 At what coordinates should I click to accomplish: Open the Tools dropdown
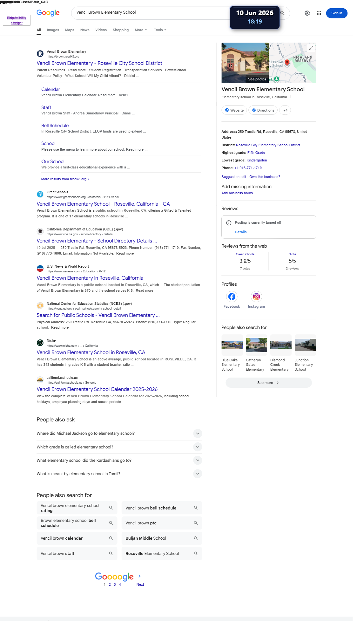point(160,30)
